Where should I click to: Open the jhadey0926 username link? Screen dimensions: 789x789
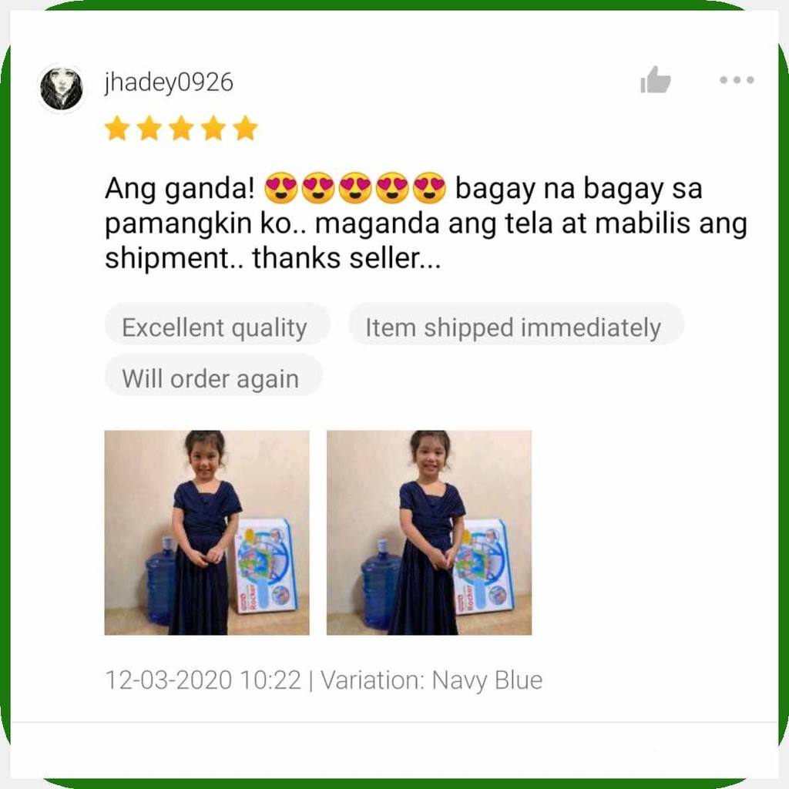[169, 82]
